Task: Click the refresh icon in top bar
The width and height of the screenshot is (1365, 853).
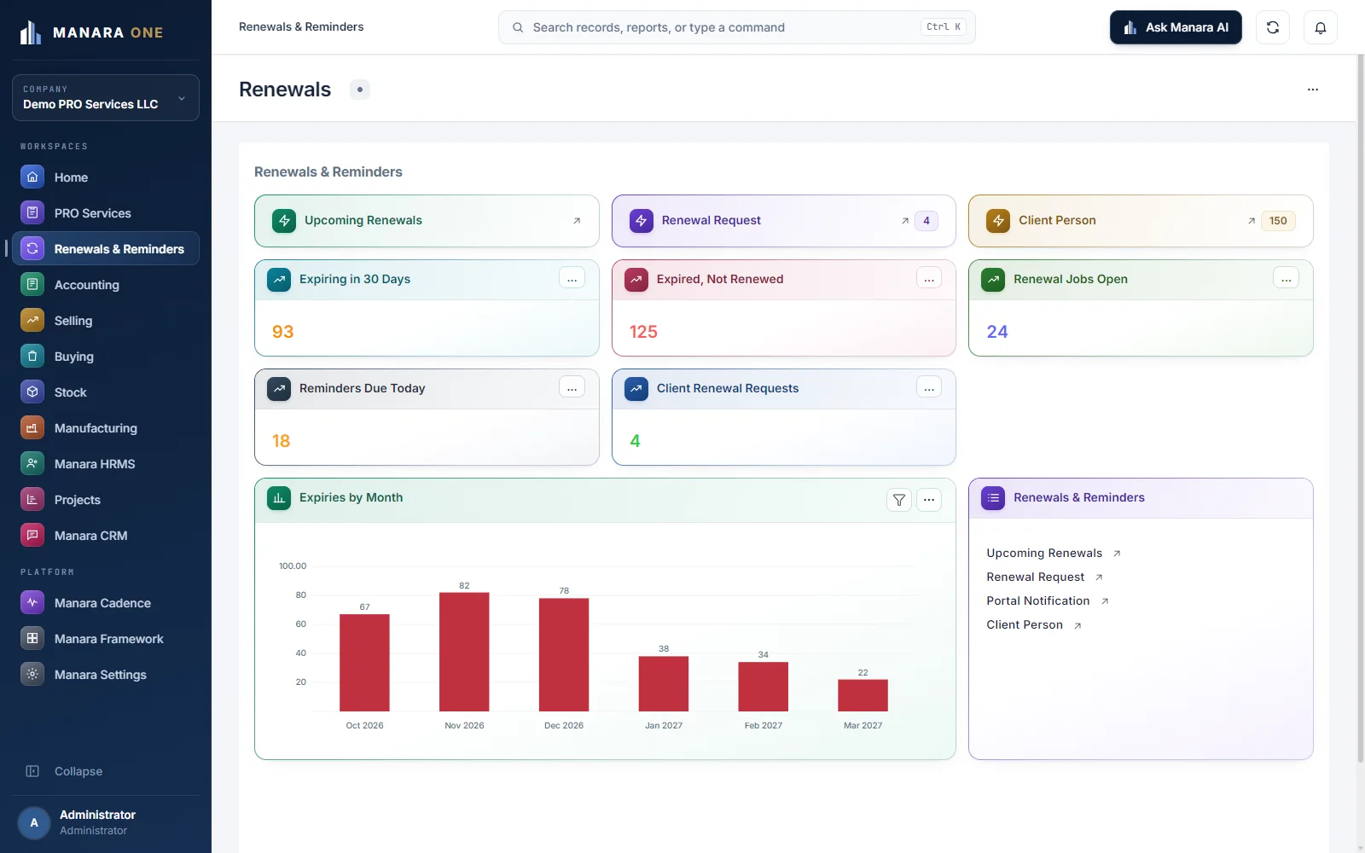Action: click(x=1273, y=27)
